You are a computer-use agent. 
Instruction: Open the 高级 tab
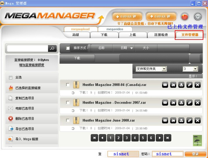76,35
